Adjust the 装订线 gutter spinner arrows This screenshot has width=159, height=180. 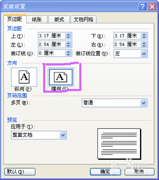[x=68, y=53]
